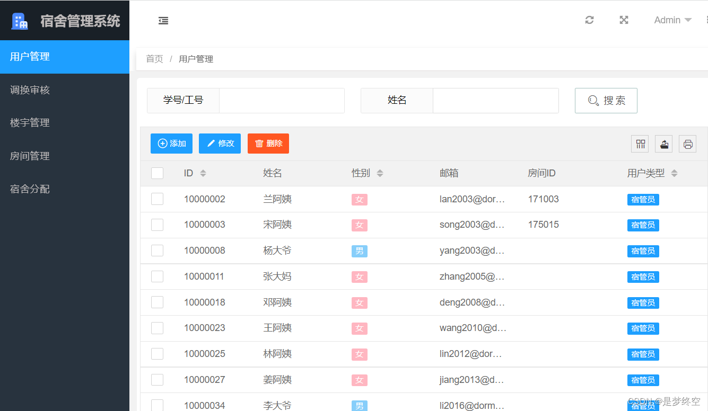Sort by 性别 column arrows
This screenshot has height=411, width=708.
[x=380, y=173]
